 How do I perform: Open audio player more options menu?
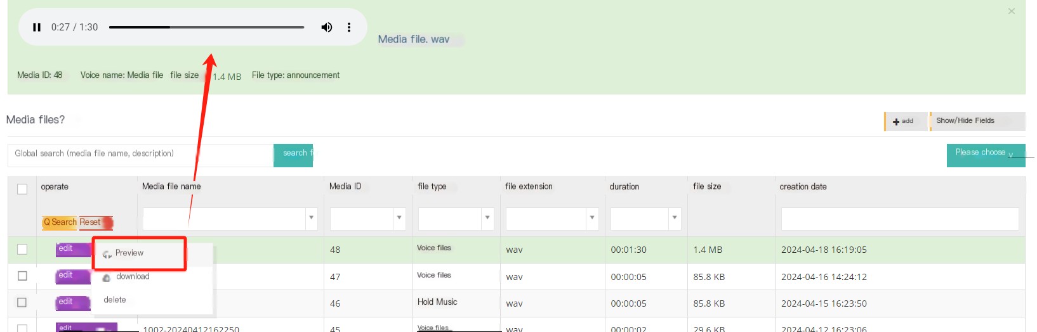pyautogui.click(x=349, y=27)
